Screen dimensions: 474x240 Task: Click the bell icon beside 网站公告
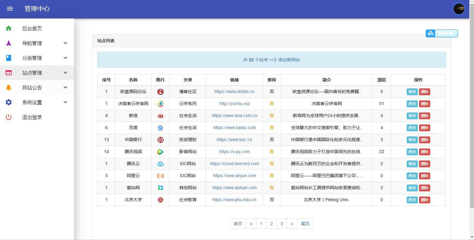[x=8, y=87]
